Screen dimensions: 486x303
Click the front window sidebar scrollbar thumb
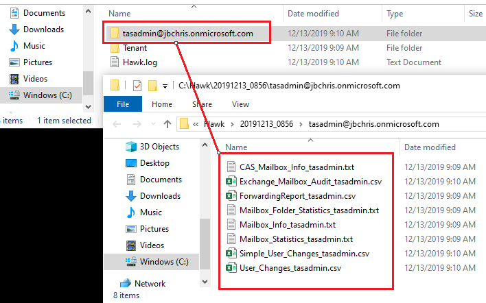pyautogui.click(x=205, y=244)
